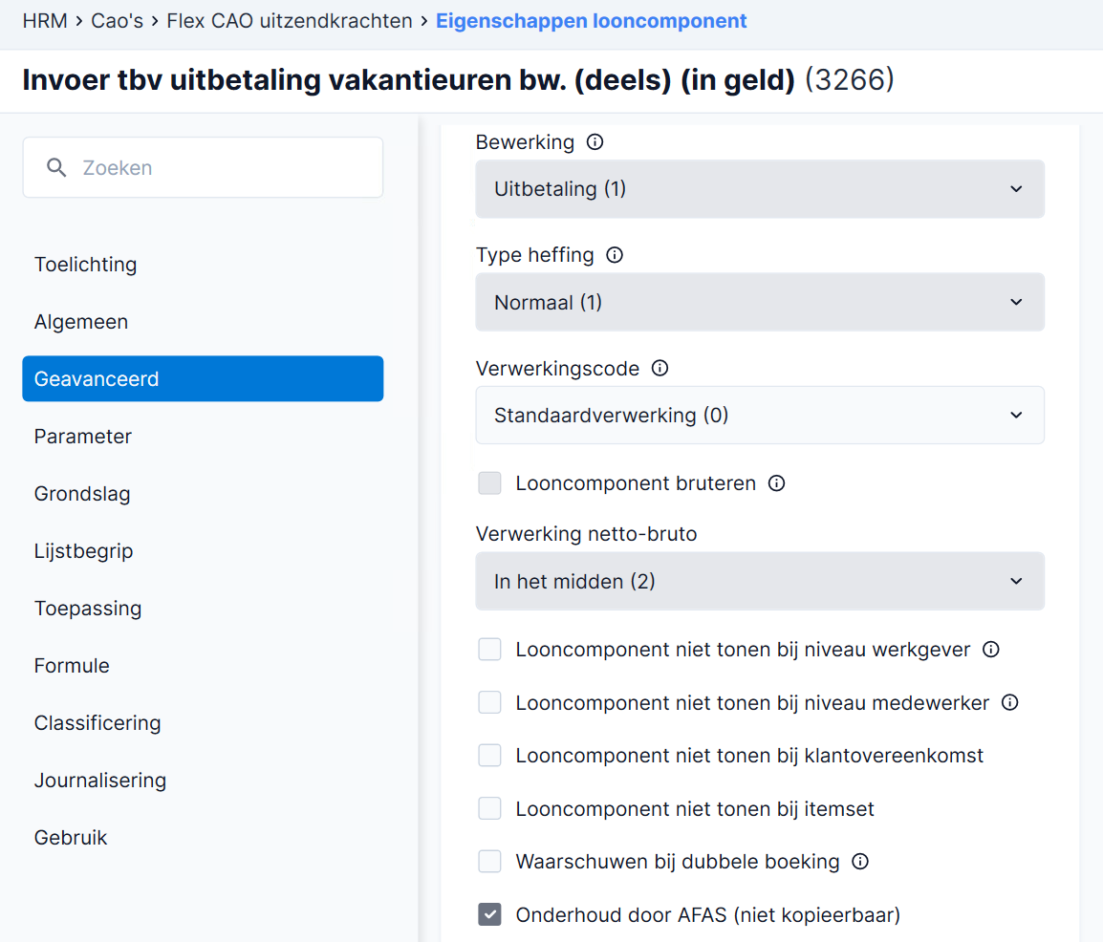Image resolution: width=1103 pixels, height=942 pixels.
Task: Click the info icon next to Bewerking
Action: coord(595,142)
